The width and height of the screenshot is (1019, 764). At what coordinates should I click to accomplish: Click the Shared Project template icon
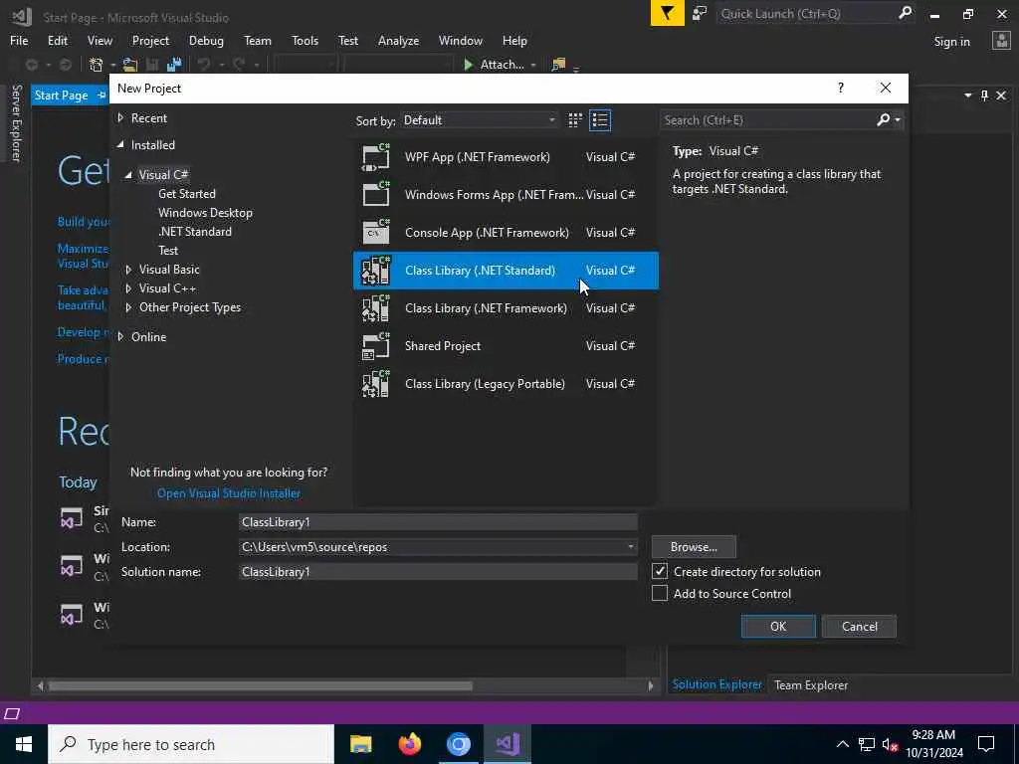(x=375, y=345)
